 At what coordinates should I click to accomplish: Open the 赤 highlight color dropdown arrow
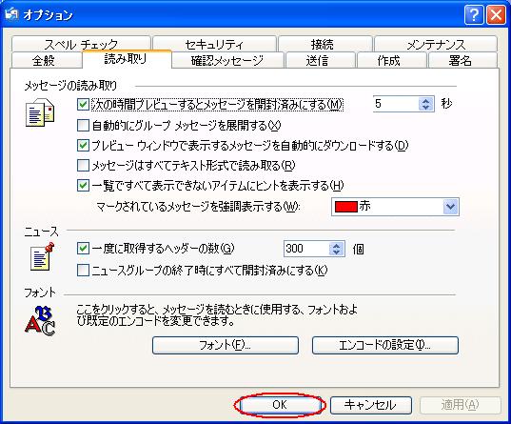pyautogui.click(x=451, y=207)
